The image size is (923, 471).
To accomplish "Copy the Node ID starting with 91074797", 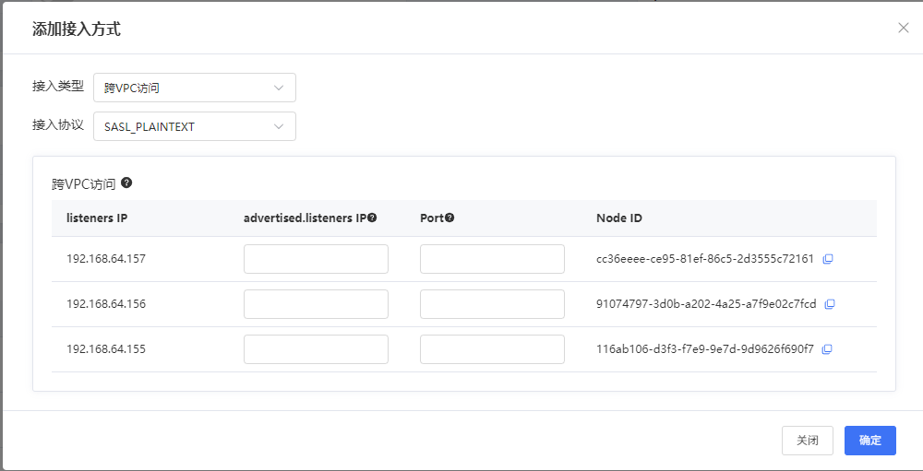I will [x=830, y=304].
